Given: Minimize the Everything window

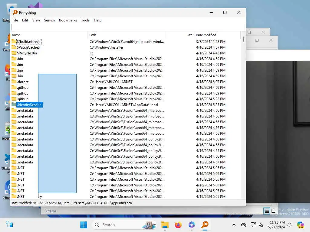Looking at the screenshot, I should click(211, 12).
